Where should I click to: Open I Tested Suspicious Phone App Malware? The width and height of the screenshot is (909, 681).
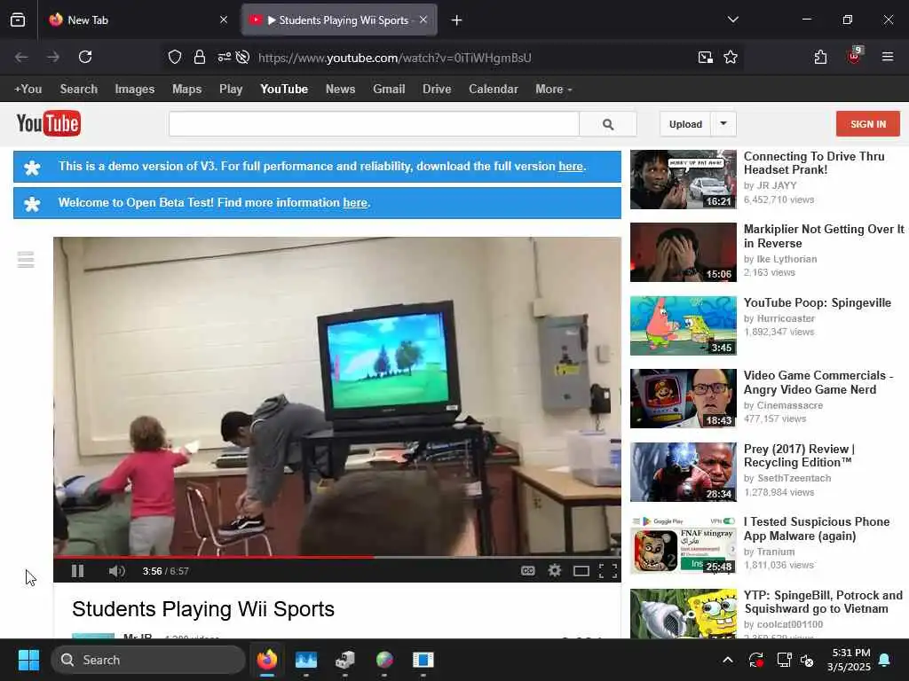tap(817, 528)
